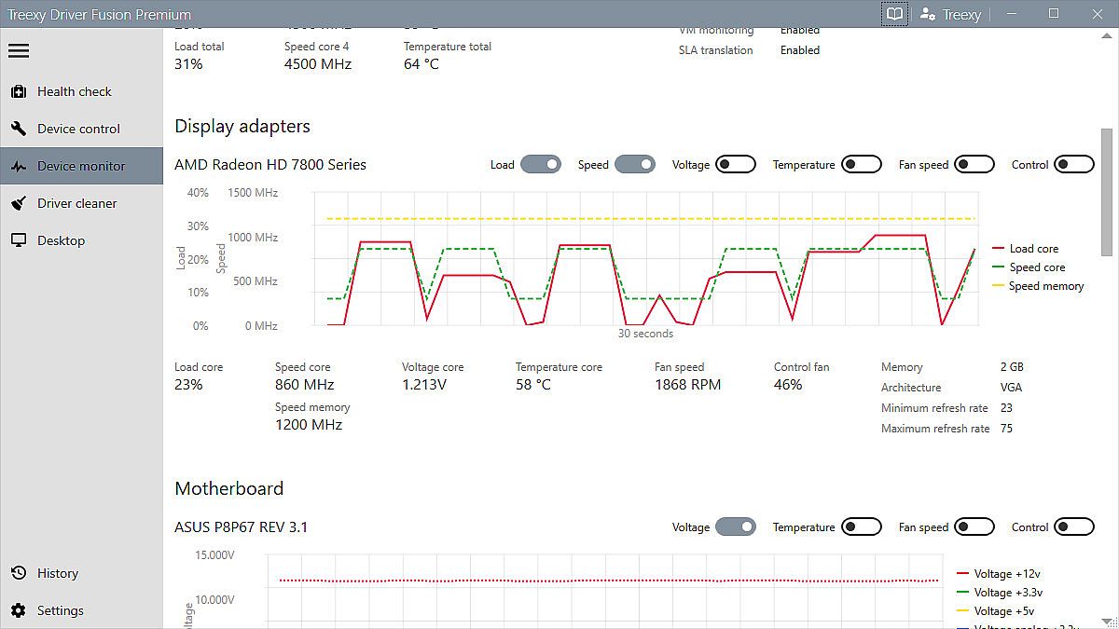Image resolution: width=1119 pixels, height=629 pixels.
Task: Click the 1.213V voltage core value
Action: pos(424,385)
